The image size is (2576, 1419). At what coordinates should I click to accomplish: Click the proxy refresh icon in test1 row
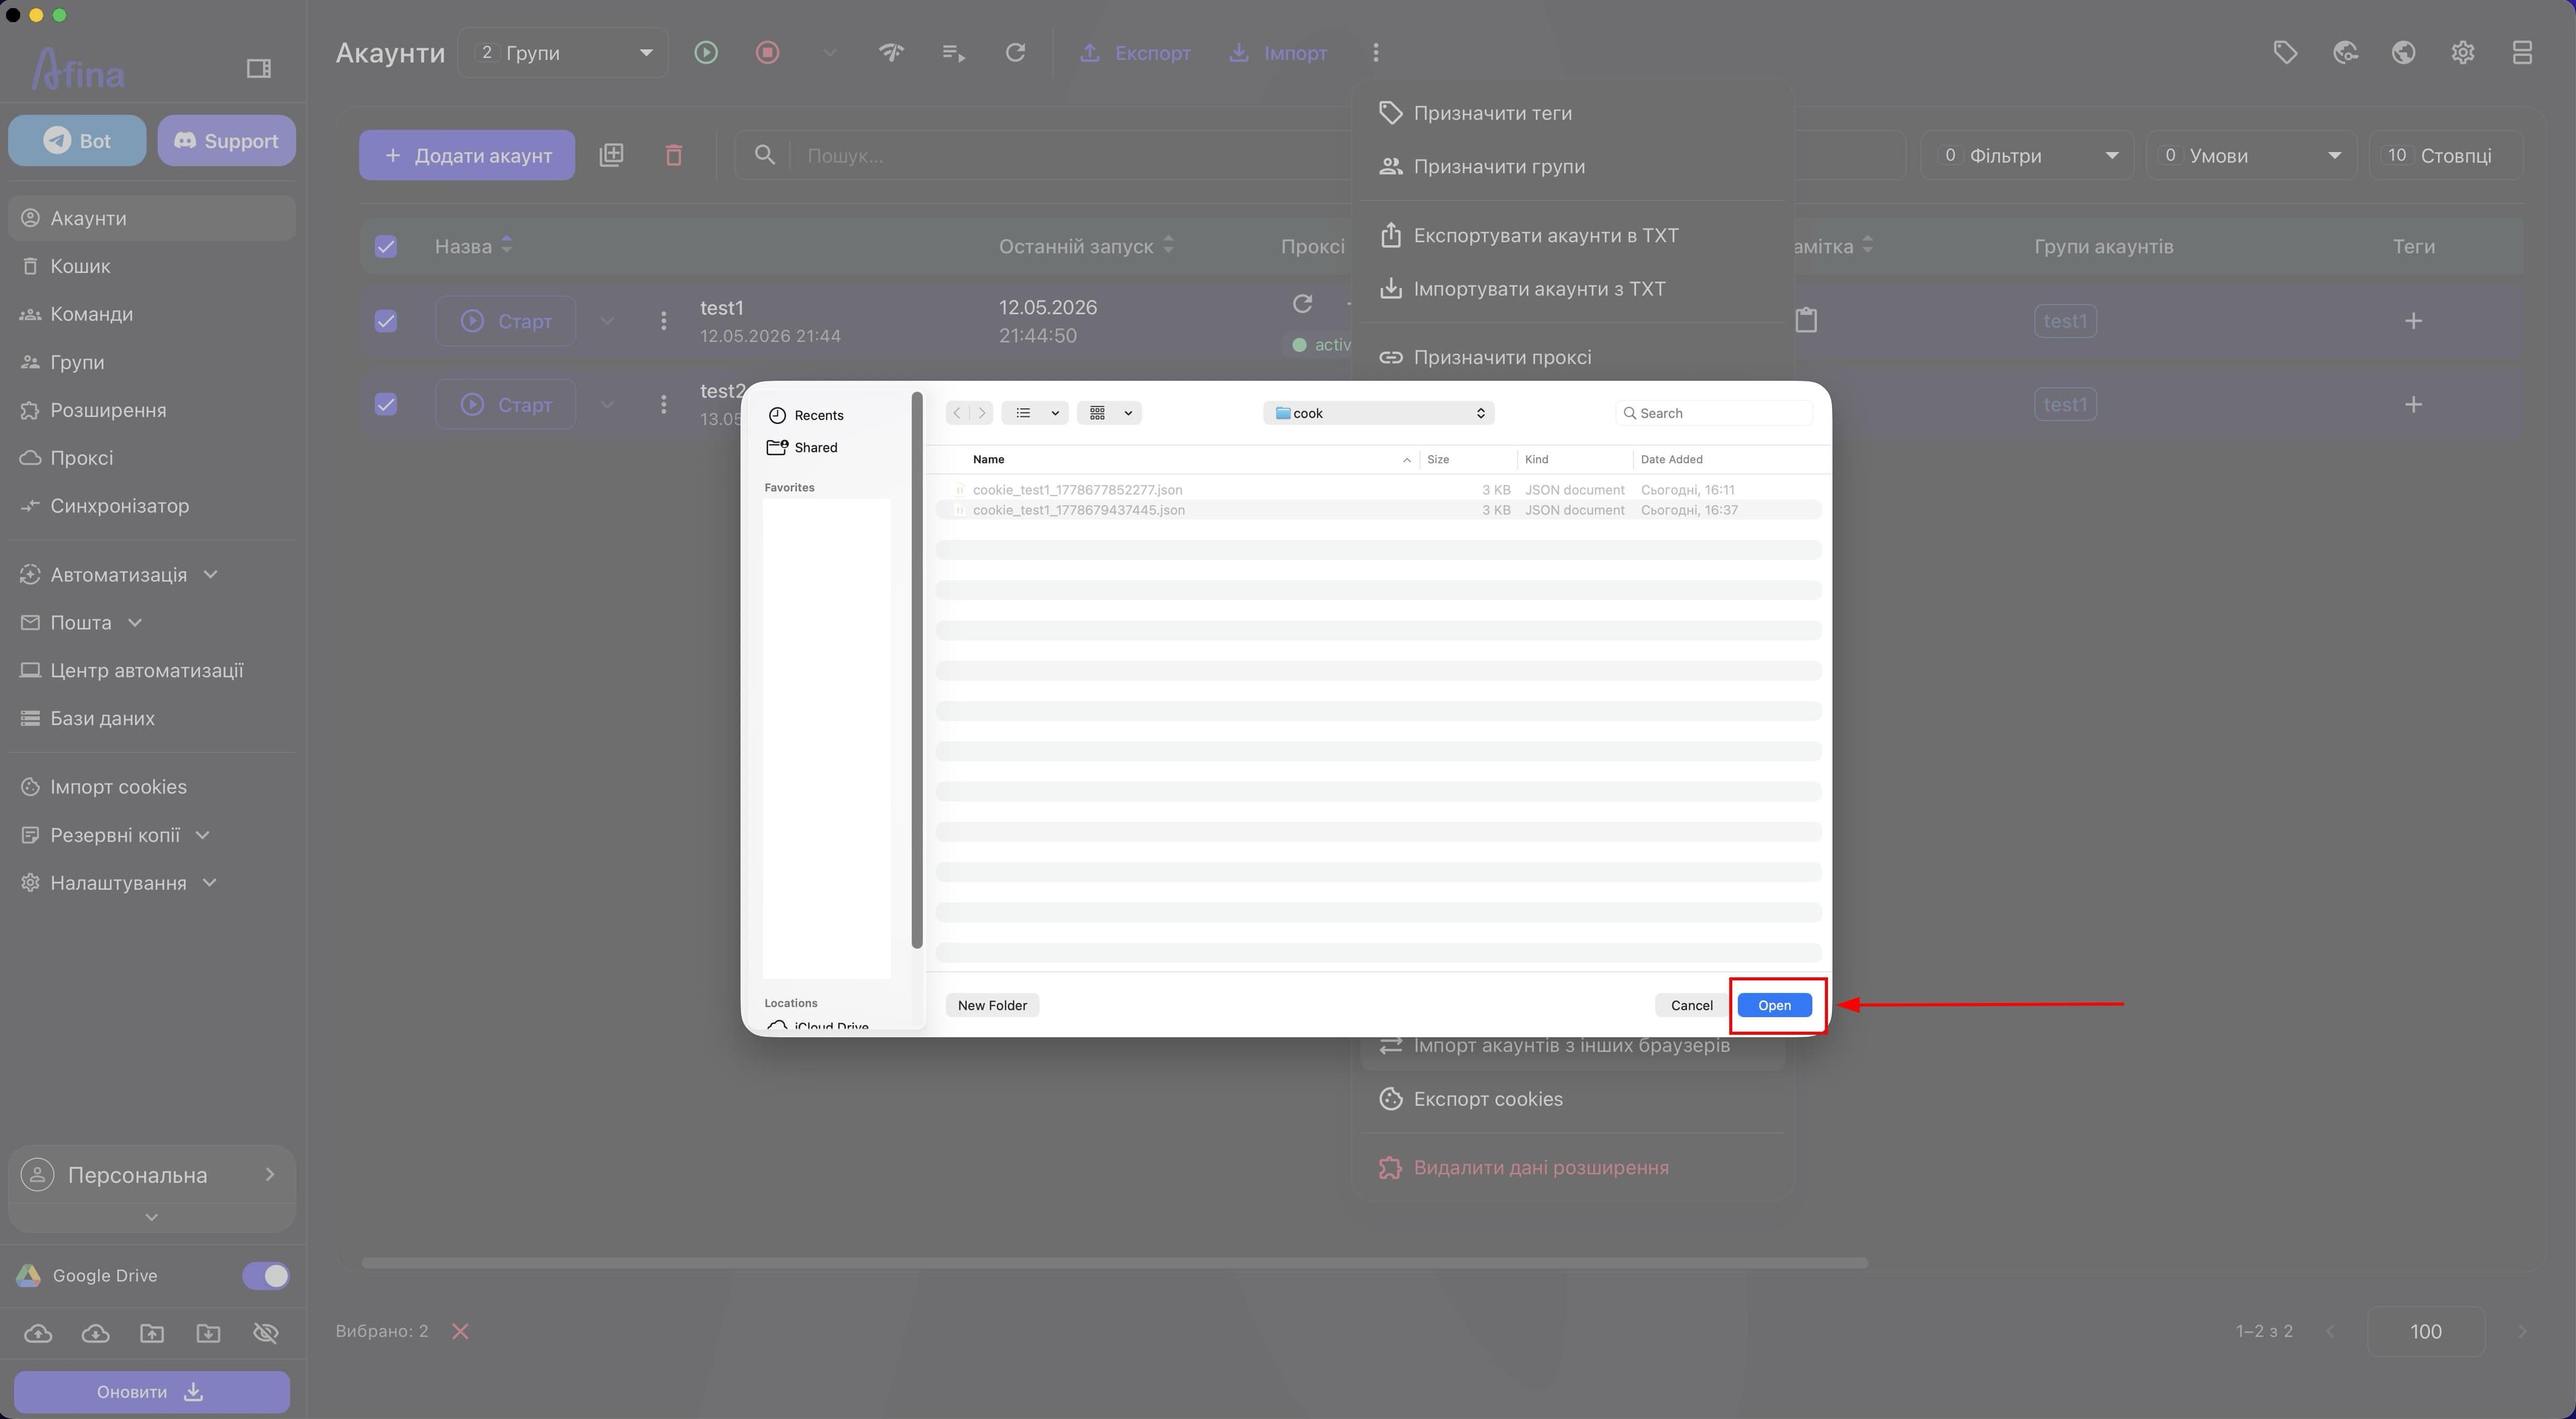pos(1302,303)
